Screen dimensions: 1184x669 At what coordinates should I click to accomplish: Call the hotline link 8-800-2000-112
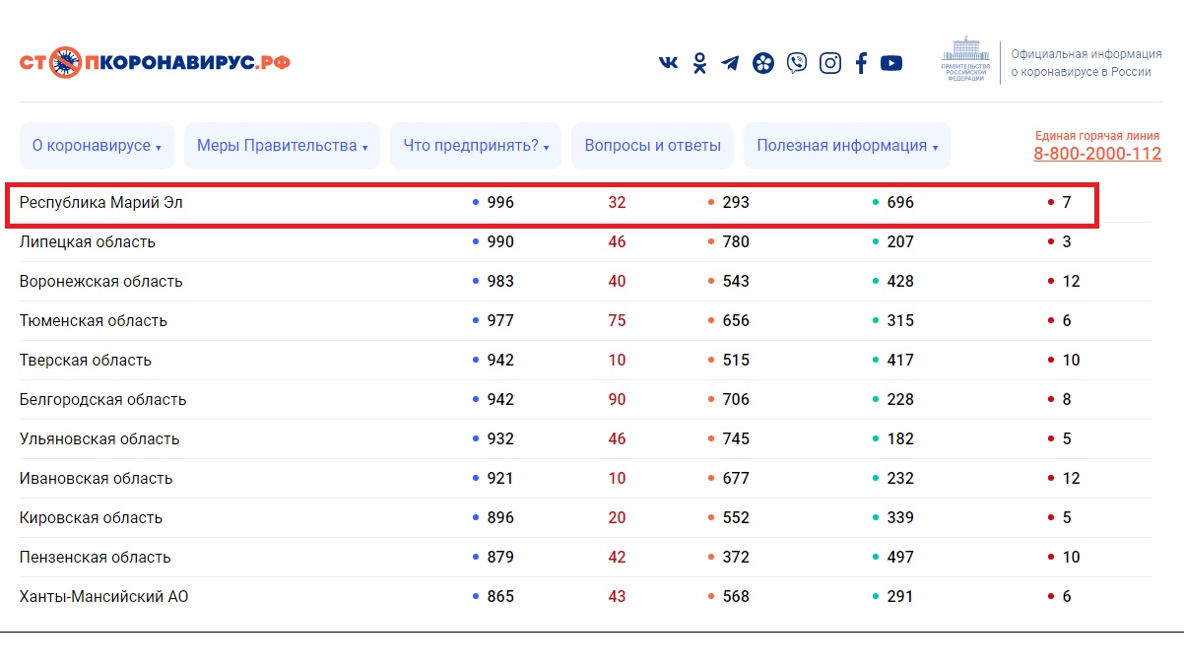tap(1097, 154)
